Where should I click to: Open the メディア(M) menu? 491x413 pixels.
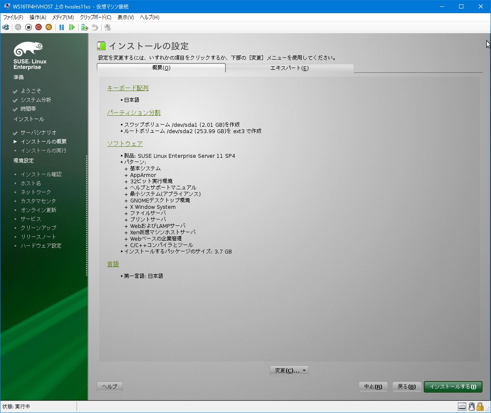[63, 17]
